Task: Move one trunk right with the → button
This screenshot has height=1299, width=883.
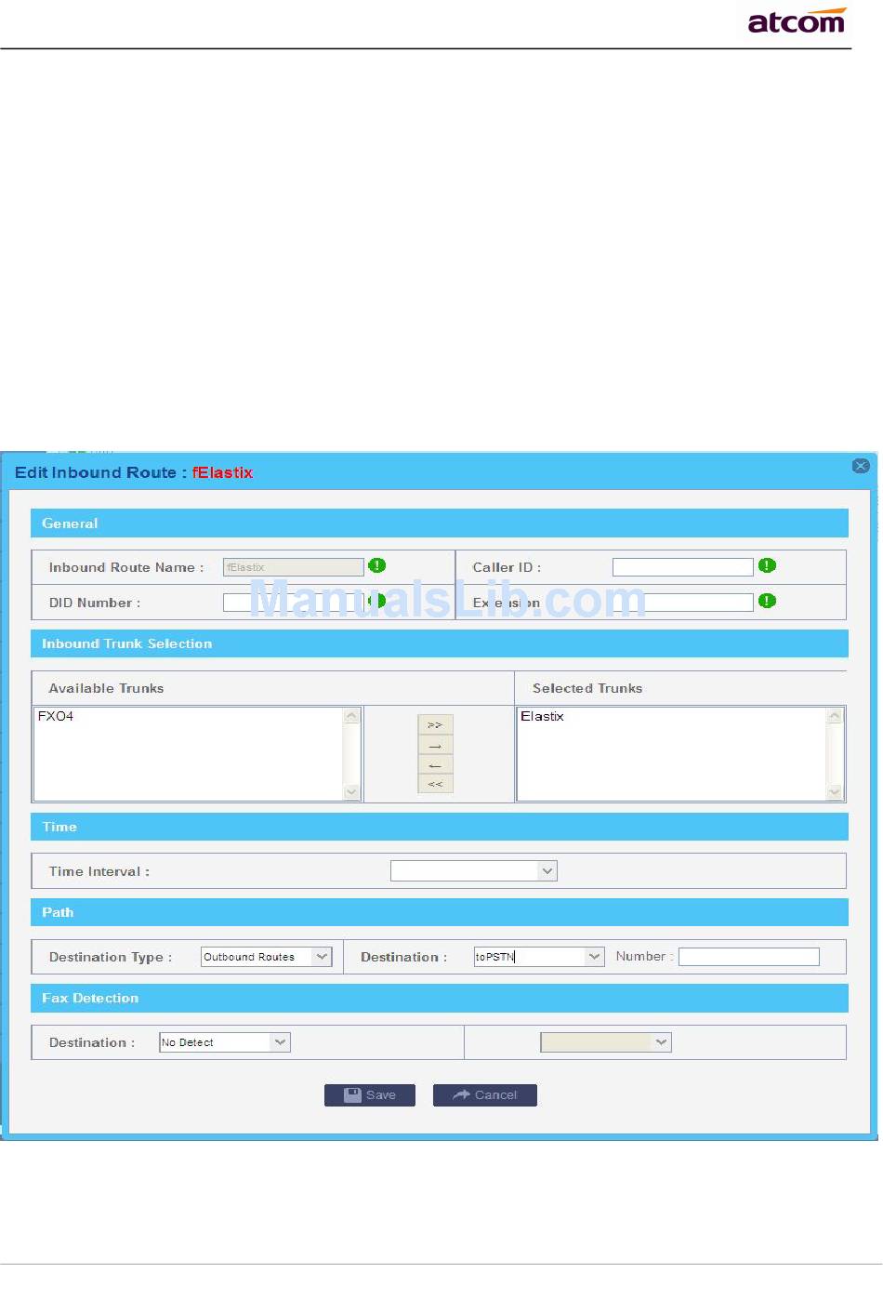Action: [435, 745]
